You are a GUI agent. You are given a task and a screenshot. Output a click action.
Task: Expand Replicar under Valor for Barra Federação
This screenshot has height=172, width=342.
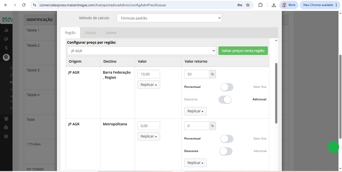[149, 85]
